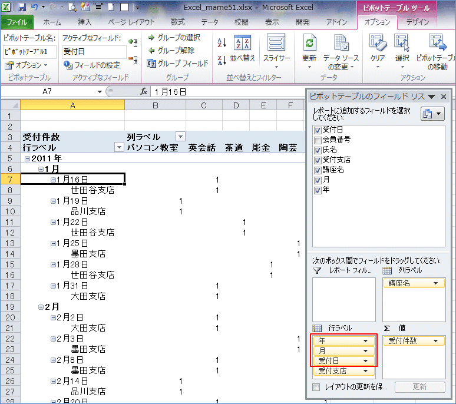Image resolution: width=456 pixels, height=404 pixels.
Task: Check the 会員番号 field checkbox
Action: click(318, 140)
